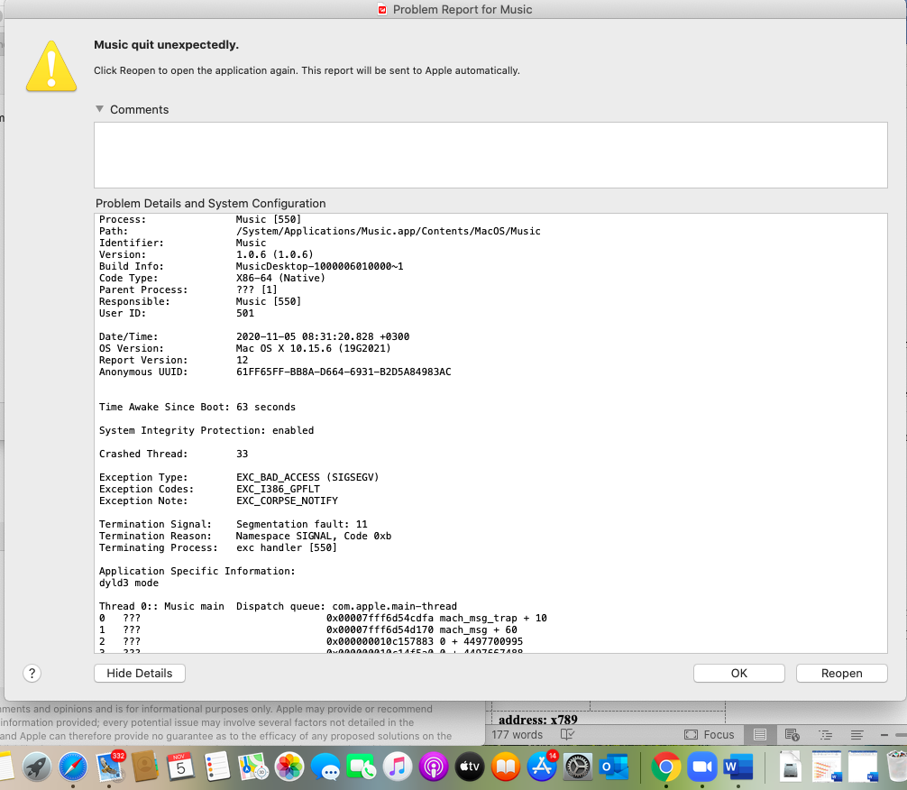Click the 177 words count in status bar
Screen dimensions: 907x790
click(518, 735)
